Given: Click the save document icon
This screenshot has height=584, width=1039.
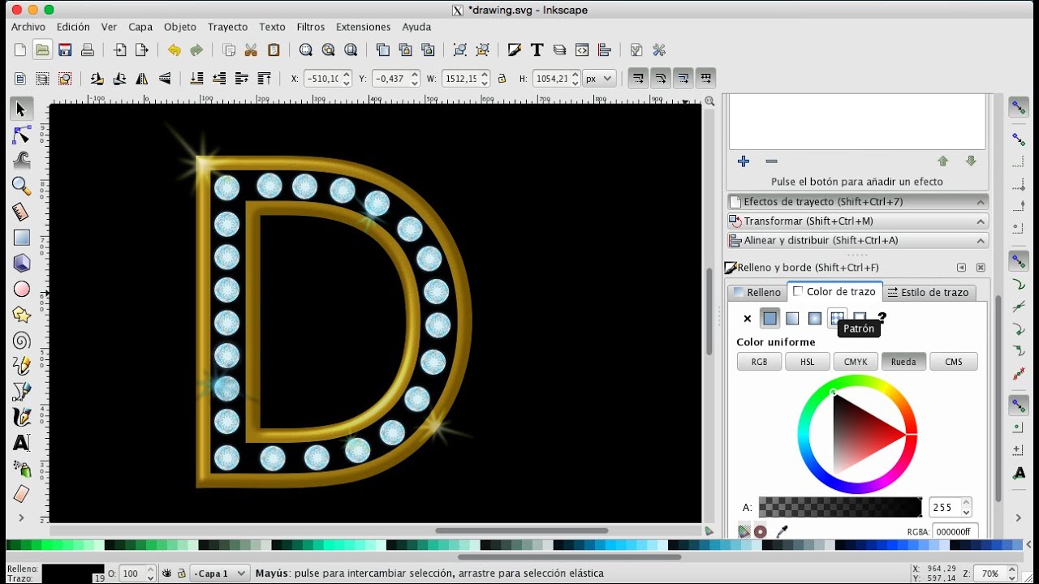Looking at the screenshot, I should click(65, 50).
